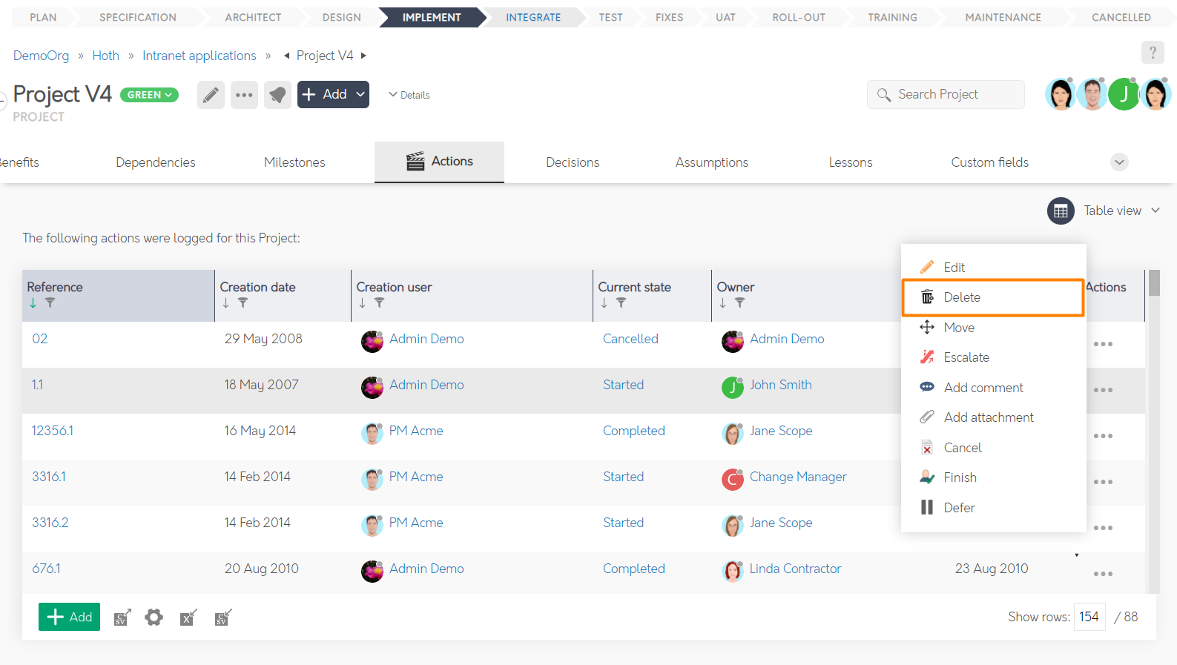Open row actions menu for reference 676.1
1177x665 pixels.
1103,574
